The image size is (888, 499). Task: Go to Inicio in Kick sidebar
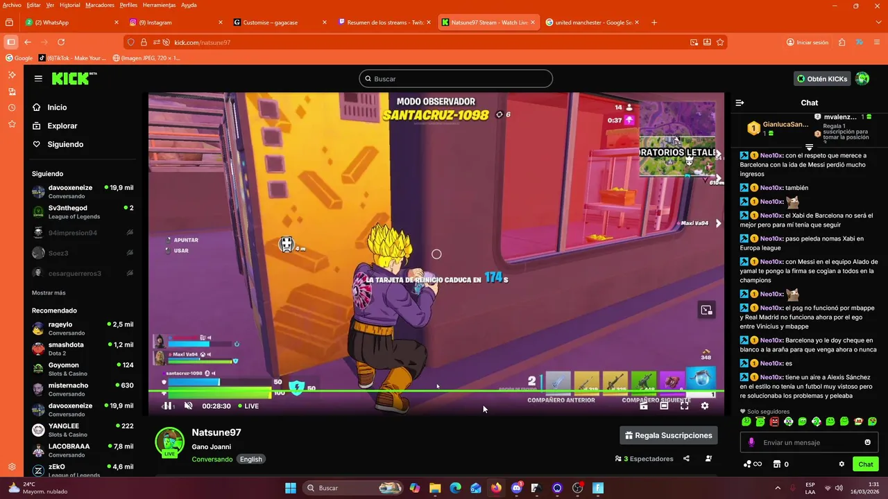click(57, 107)
